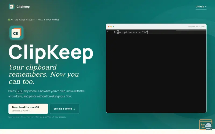Click the tagline 'Your clipboard remembers'

click(x=44, y=74)
